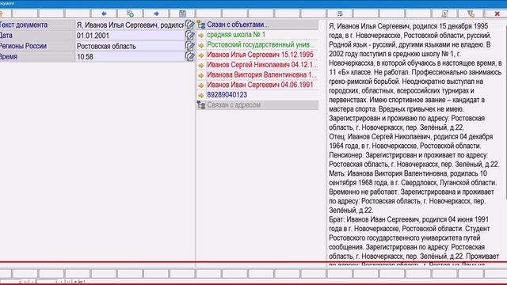
Task: Click tree icon beside Связан с объектами
Action: point(201,25)
